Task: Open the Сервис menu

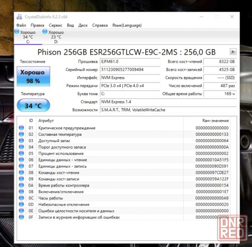Action: (55, 25)
